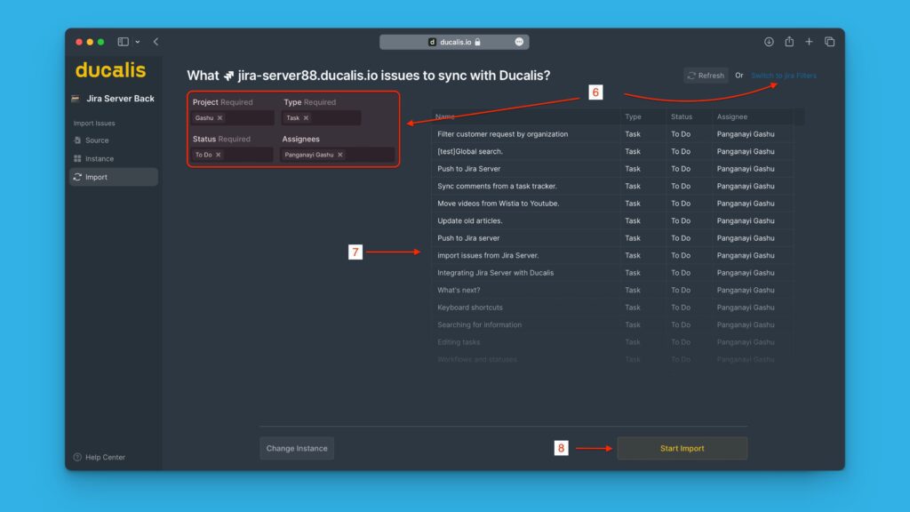
Task: Remove the Gashu project tag
Action: click(220, 118)
